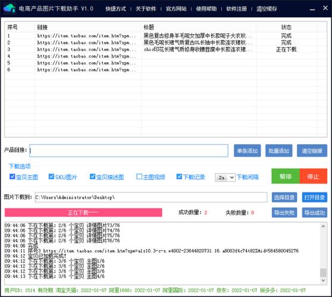Screen dimensions: 332x297
Task: Open the 使用帮助 menu item
Action: [206, 9]
